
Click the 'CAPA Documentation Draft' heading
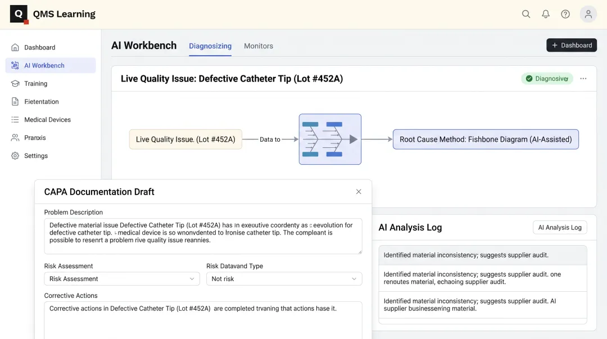tap(99, 192)
